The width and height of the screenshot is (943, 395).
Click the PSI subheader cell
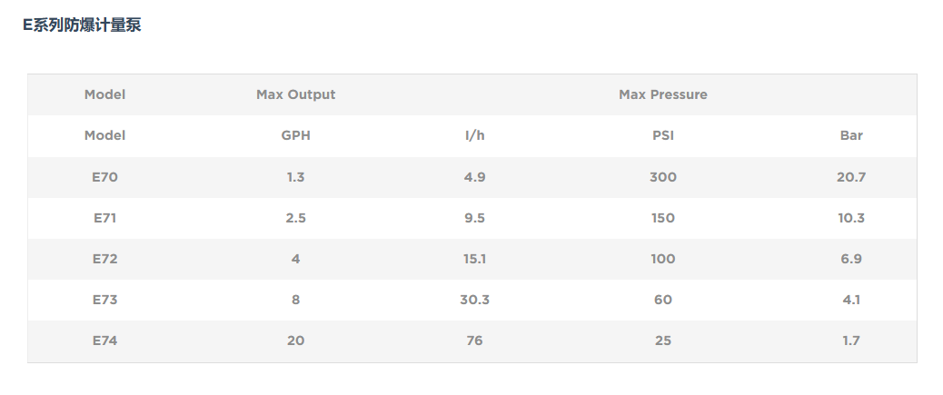coord(663,135)
